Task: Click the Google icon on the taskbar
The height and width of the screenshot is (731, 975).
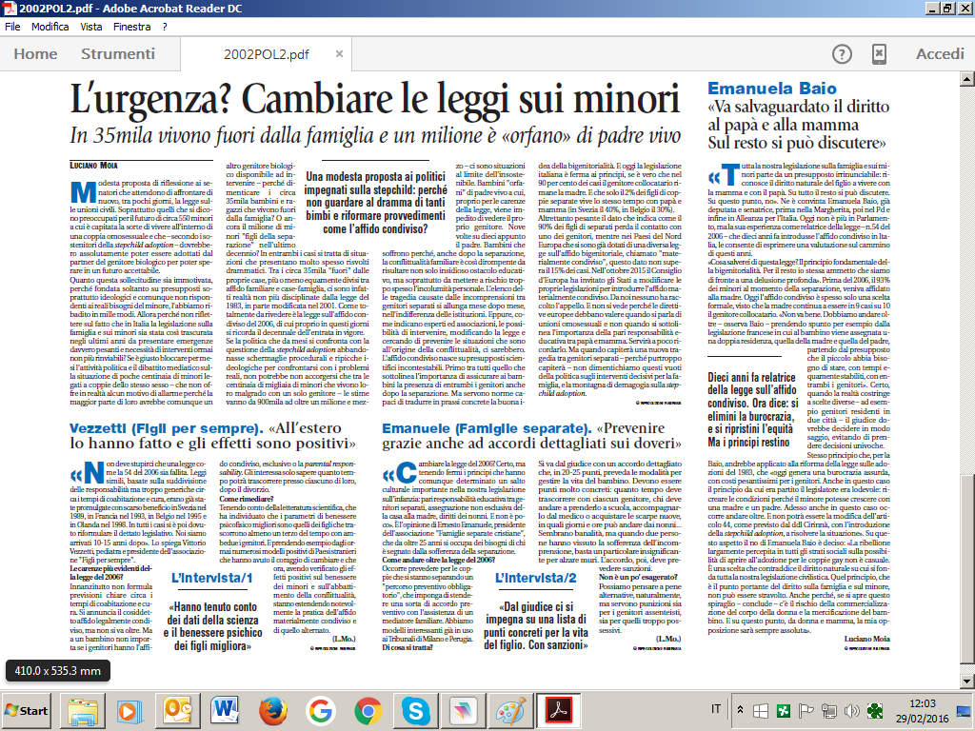Action: point(320,710)
